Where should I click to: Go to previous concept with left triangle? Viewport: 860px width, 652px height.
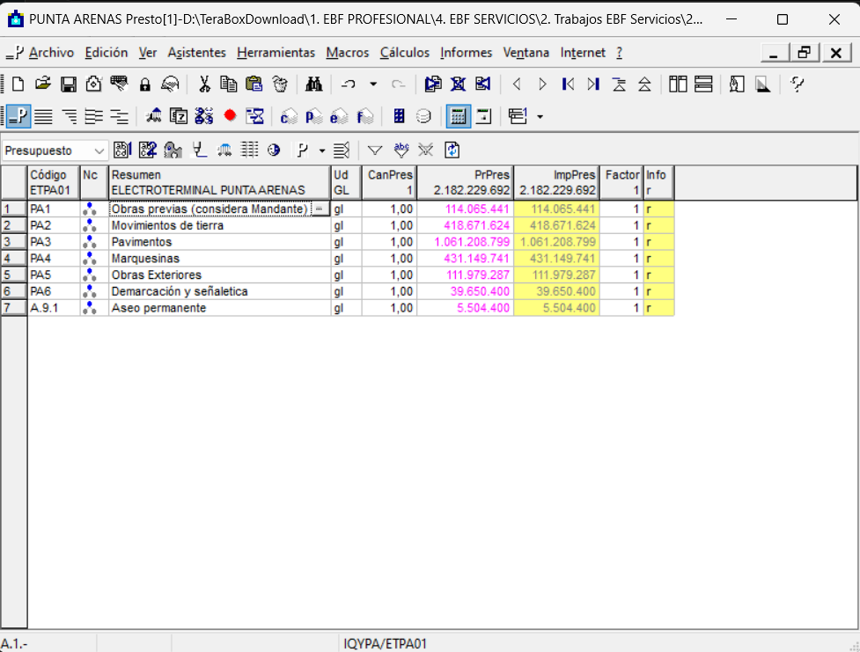pos(516,84)
